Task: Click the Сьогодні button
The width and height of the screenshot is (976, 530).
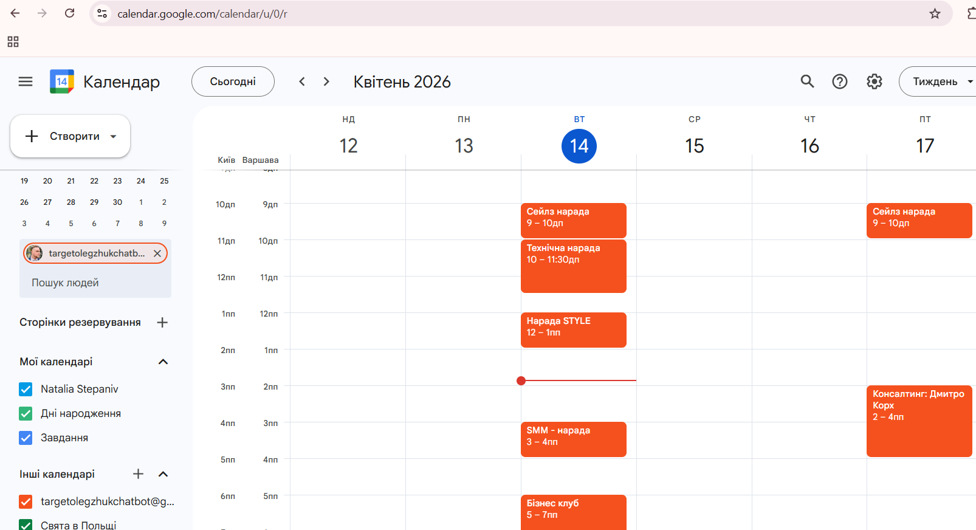Action: tap(233, 81)
